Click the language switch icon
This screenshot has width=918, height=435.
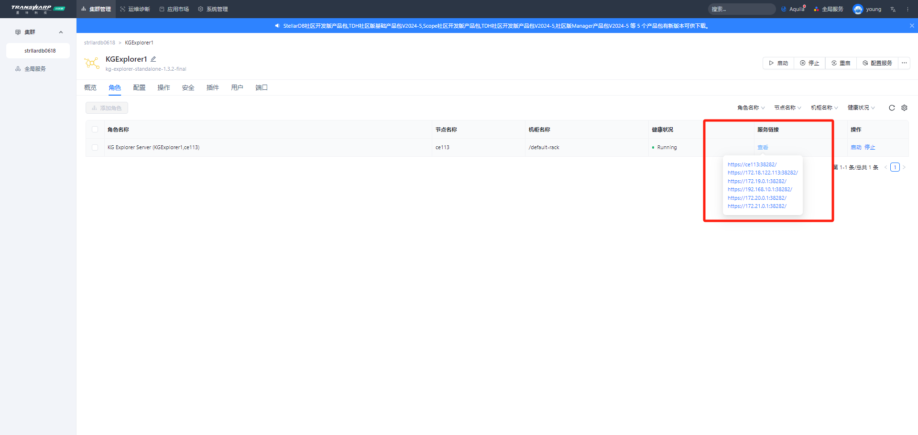point(893,9)
